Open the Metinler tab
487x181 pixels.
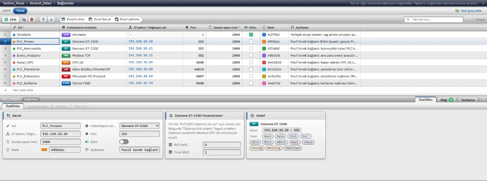80,106
